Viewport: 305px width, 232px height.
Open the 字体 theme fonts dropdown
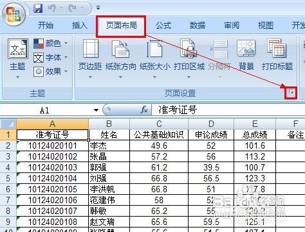(x=51, y=58)
